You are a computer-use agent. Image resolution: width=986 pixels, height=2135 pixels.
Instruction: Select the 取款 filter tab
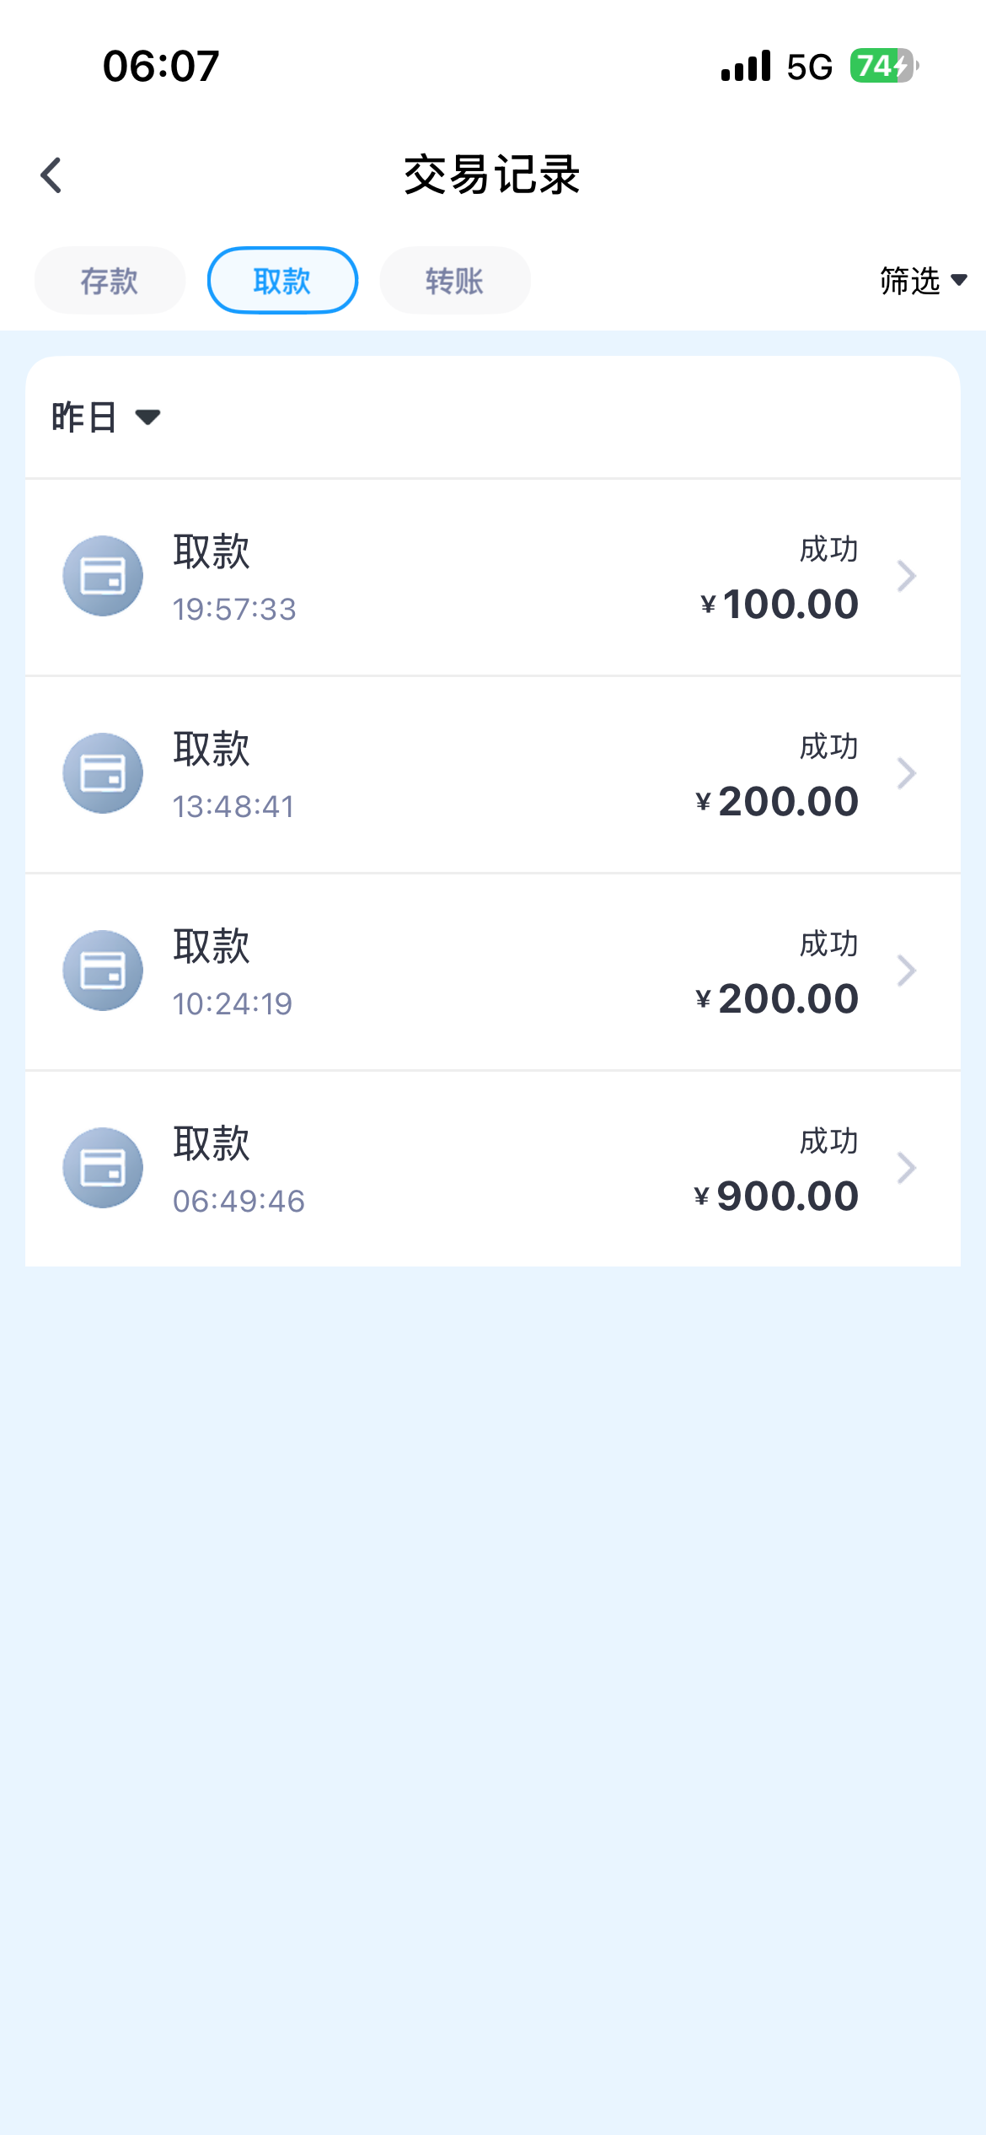pos(282,281)
